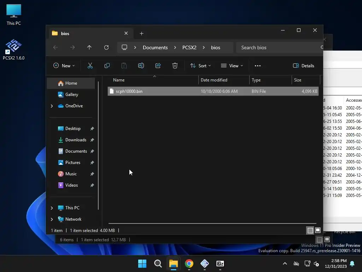Image resolution: width=362 pixels, height=272 pixels.
Task: Refresh the bios folder view
Action: coord(106,47)
